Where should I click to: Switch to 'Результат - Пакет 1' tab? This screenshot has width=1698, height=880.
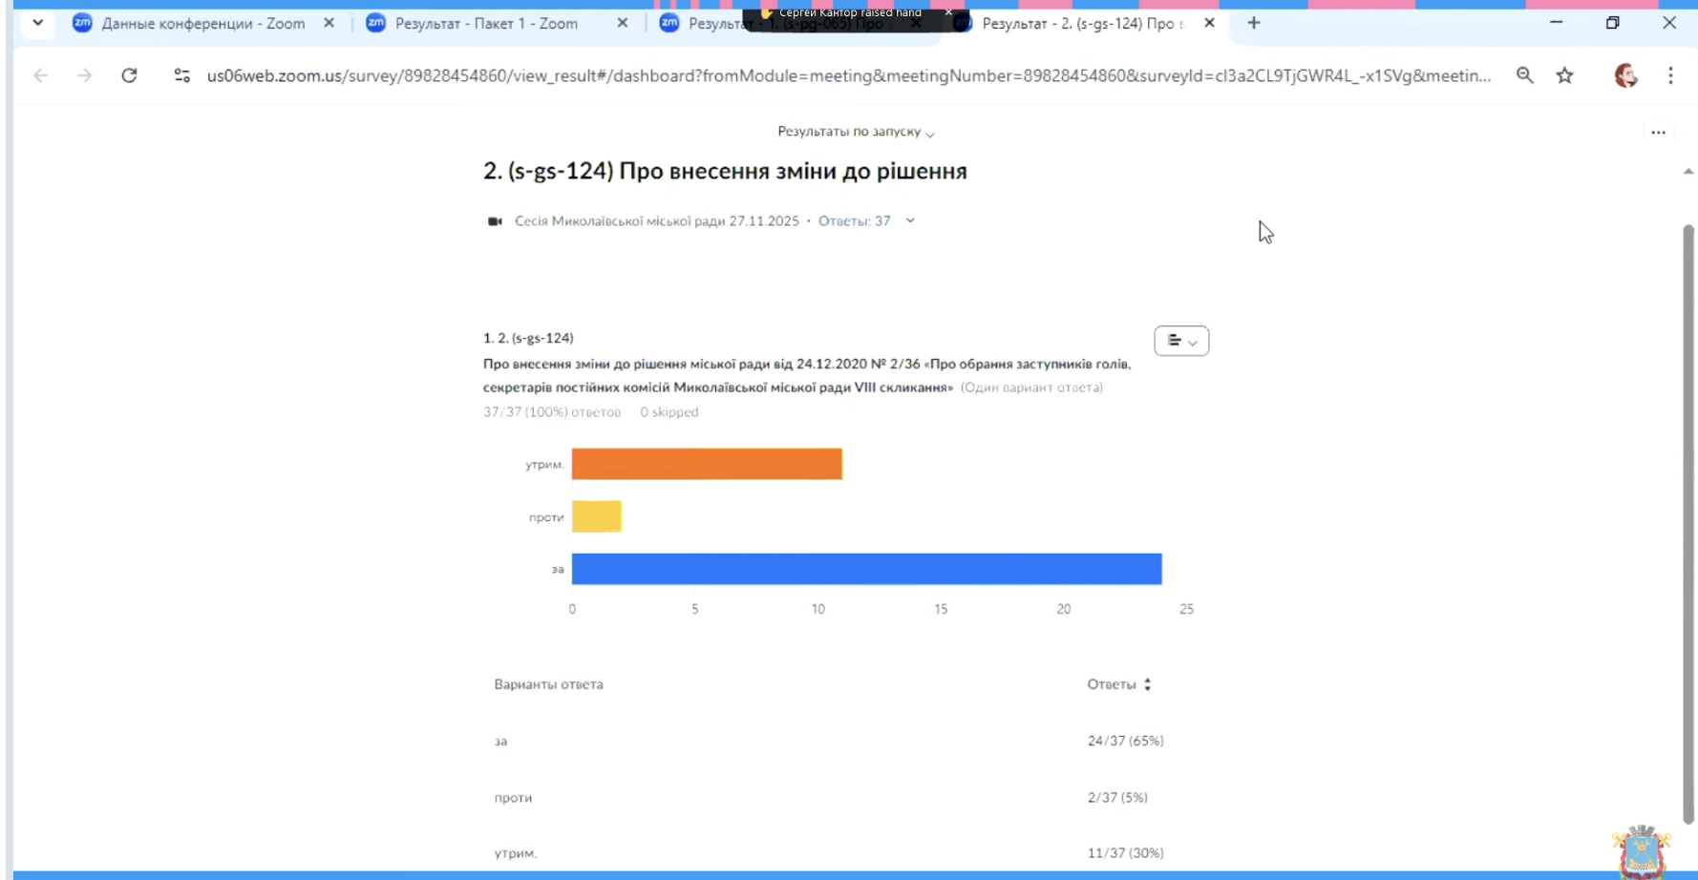click(x=486, y=24)
